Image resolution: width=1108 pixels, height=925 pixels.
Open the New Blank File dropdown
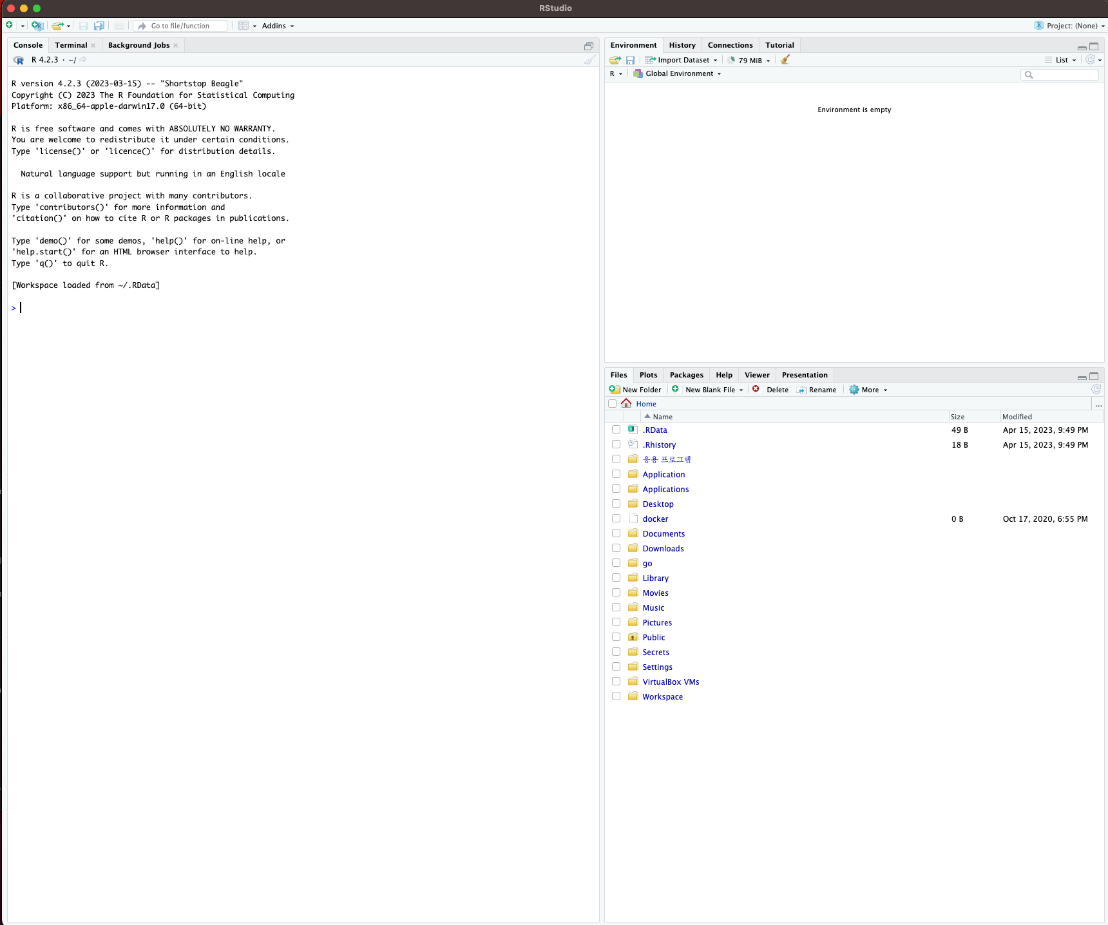tap(708, 390)
